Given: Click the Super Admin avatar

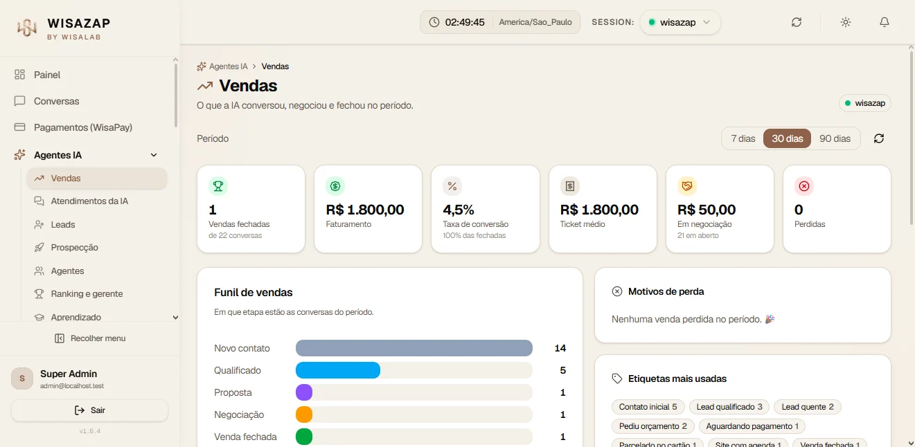Looking at the screenshot, I should pos(22,378).
